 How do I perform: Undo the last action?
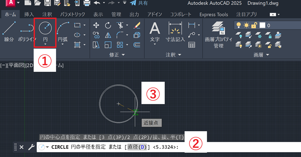click(97, 3)
